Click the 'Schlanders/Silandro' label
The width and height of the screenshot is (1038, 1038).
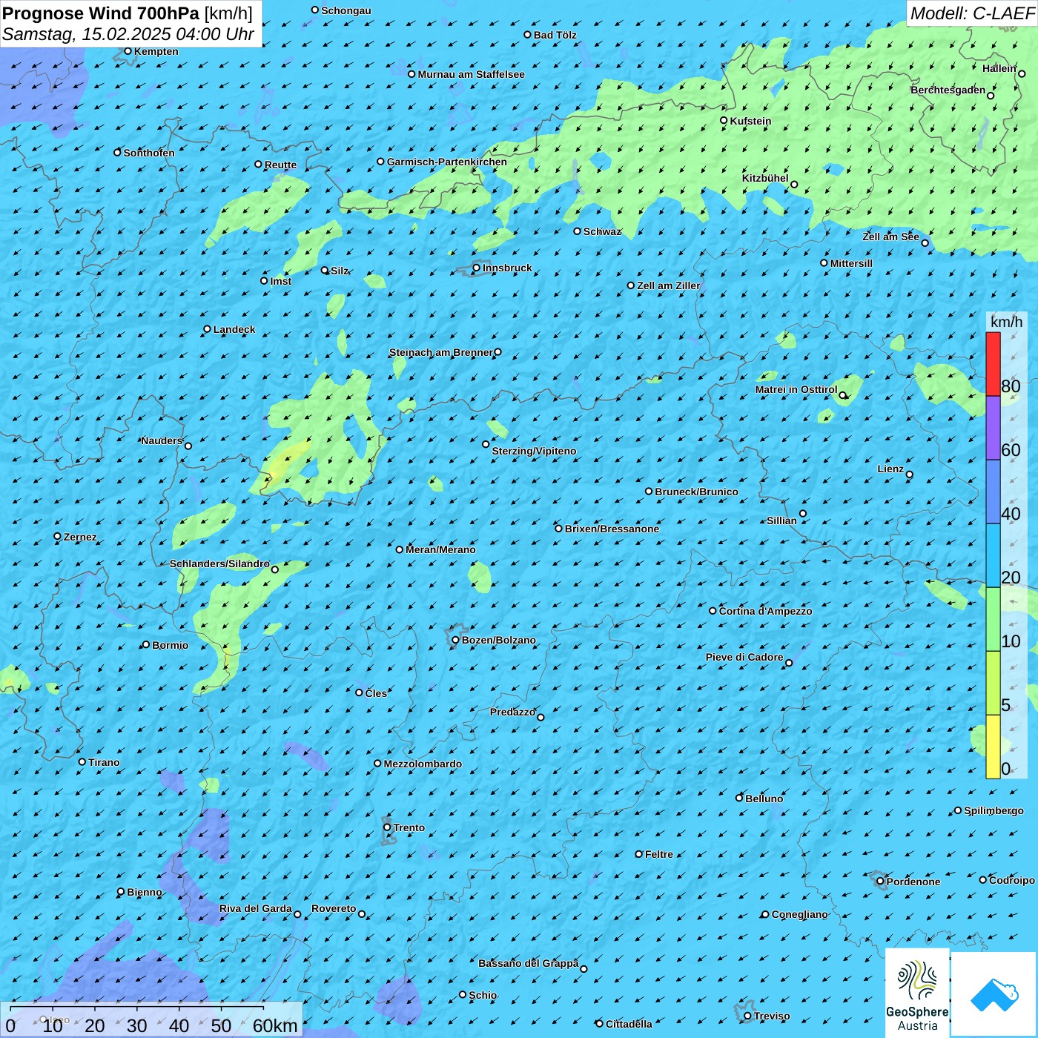[219, 563]
